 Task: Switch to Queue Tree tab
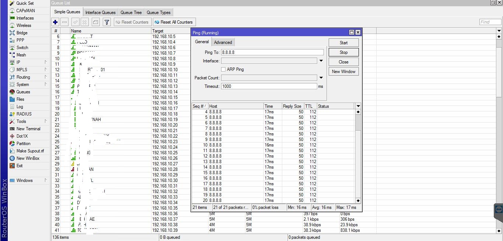131,13
